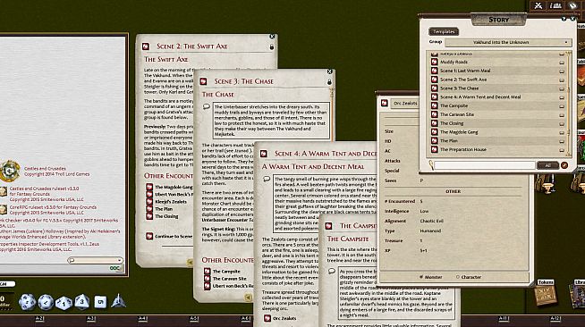
Task: Click the Campsite window link icon
Action: click(x=328, y=226)
